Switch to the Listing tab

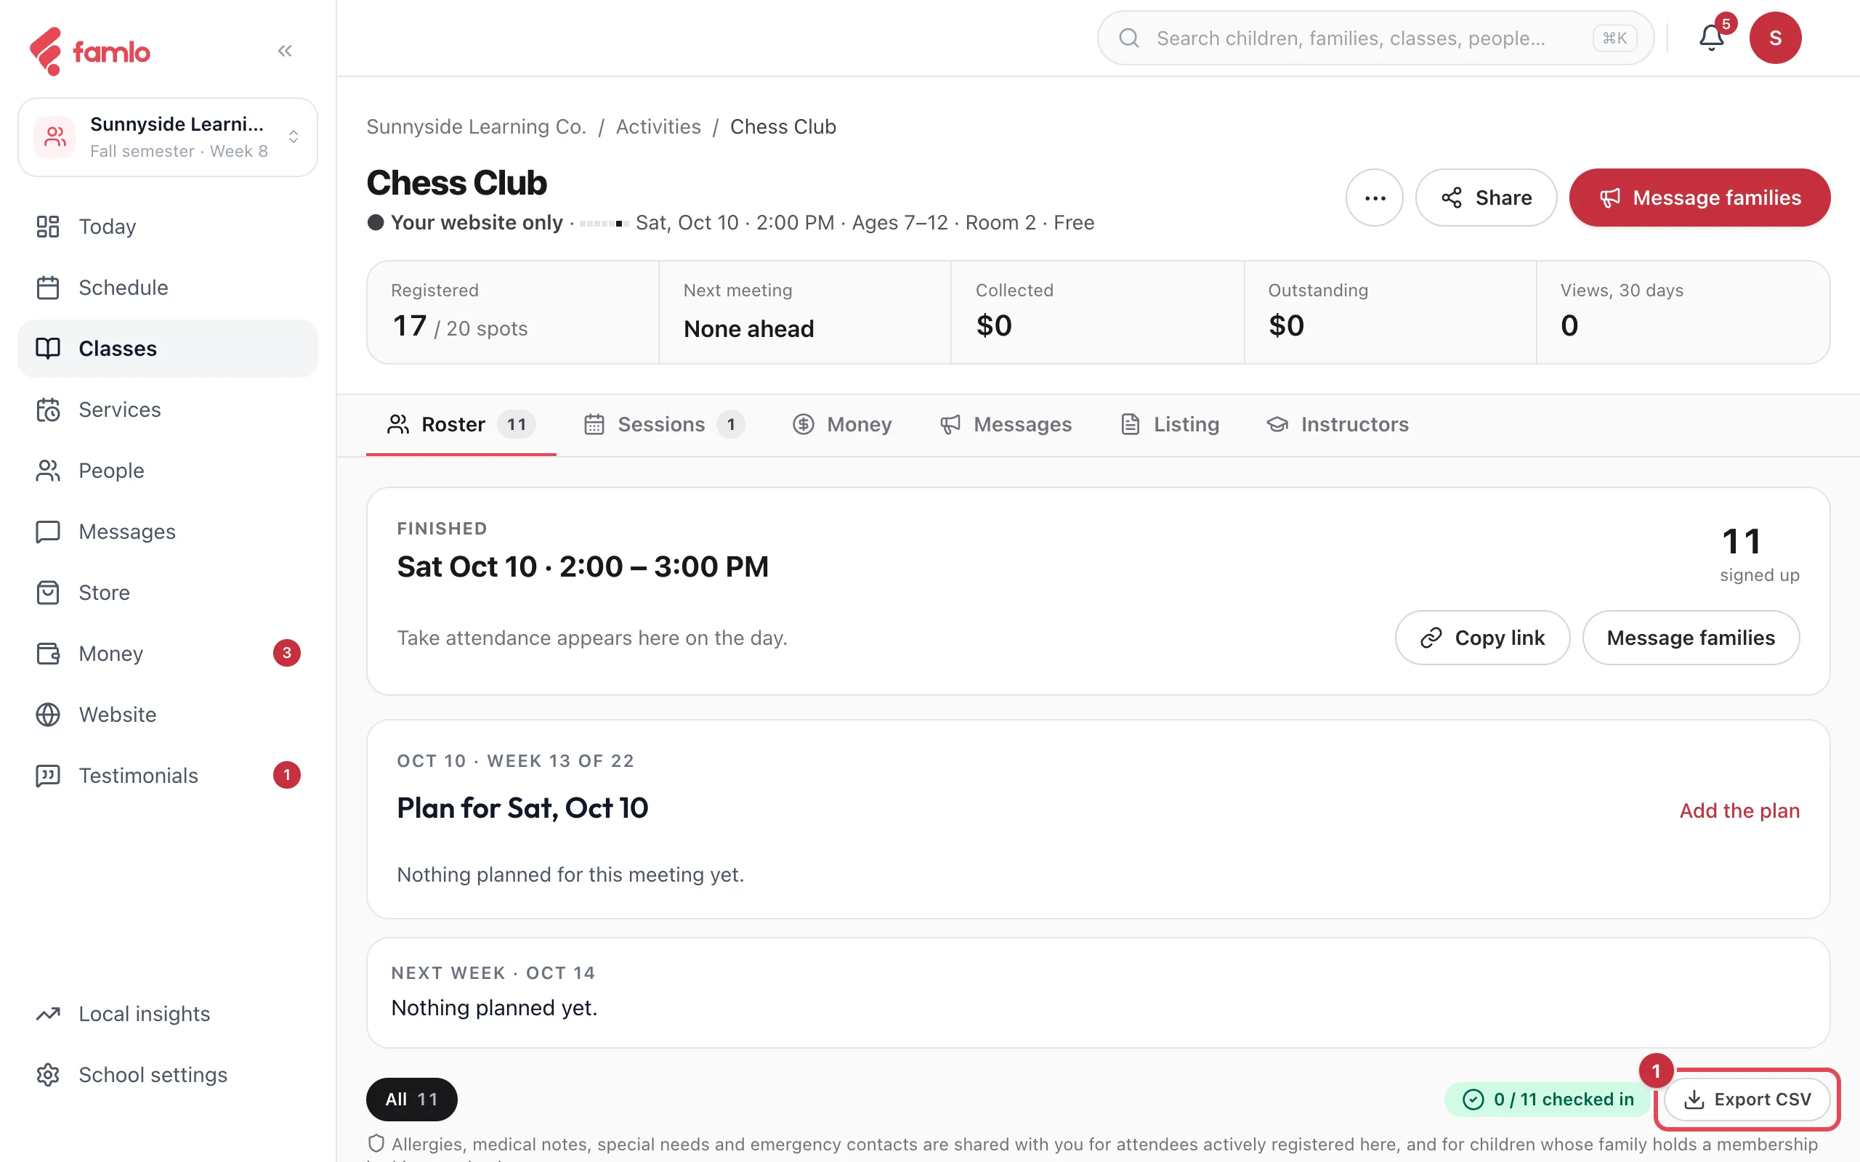coord(1170,424)
